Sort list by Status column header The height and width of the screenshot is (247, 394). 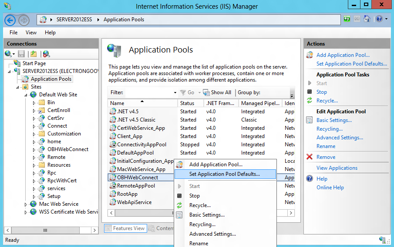click(191, 103)
